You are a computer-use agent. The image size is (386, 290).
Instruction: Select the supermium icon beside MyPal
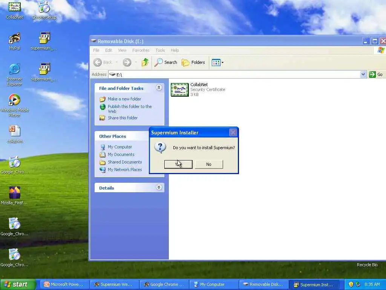click(44, 41)
